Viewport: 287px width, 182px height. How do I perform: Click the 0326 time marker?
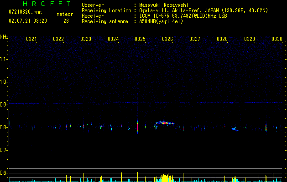(x=167, y=39)
